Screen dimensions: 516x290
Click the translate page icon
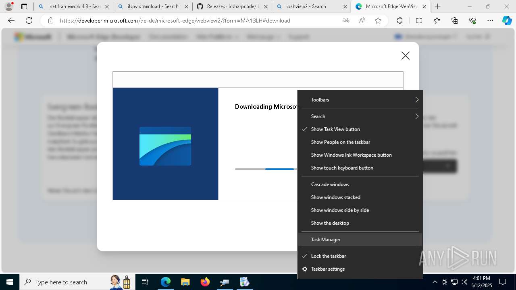point(345,21)
